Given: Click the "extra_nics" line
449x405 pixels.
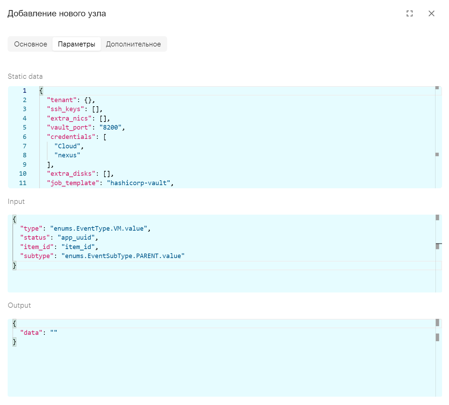Looking at the screenshot, I should point(79,118).
